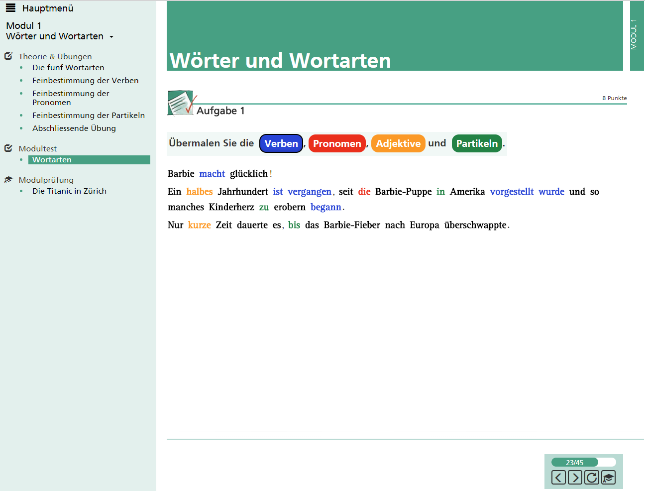Image resolution: width=645 pixels, height=491 pixels.
Task: Click the Theorie & Übungen edit icon
Action: (x=8, y=56)
